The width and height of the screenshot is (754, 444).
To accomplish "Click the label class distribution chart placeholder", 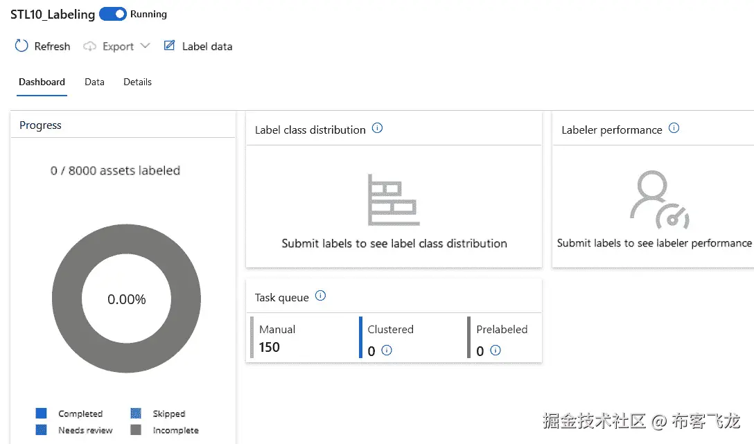I will coord(392,199).
